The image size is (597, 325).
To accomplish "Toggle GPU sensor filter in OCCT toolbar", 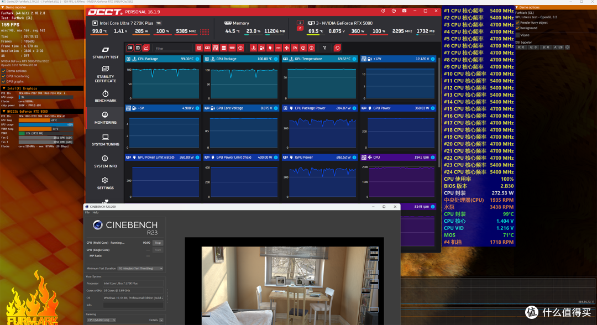I will (207, 48).
